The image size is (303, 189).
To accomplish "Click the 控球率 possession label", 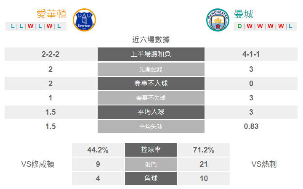I will click(151, 150).
